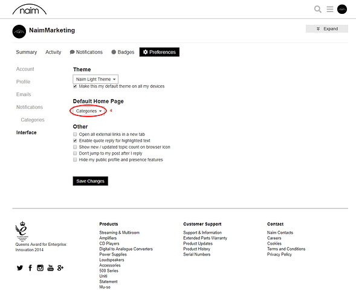This screenshot has width=356, height=302.
Task: Open the Mu-so footer link
Action: [x=105, y=287]
